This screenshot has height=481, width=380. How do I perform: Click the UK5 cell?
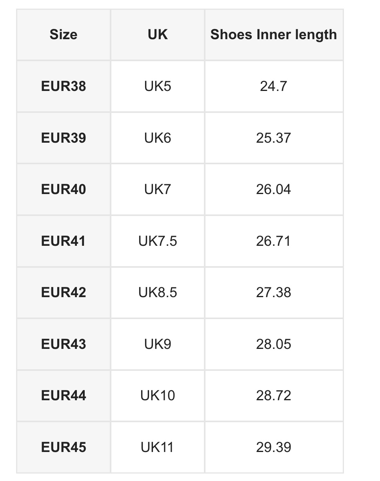pyautogui.click(x=158, y=86)
